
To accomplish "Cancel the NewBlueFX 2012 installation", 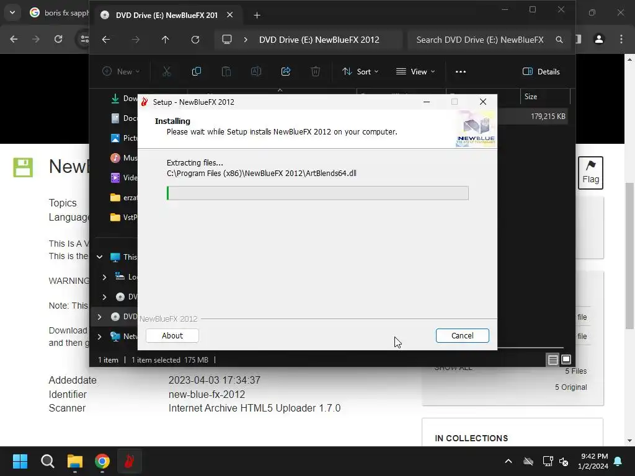I will [462, 335].
